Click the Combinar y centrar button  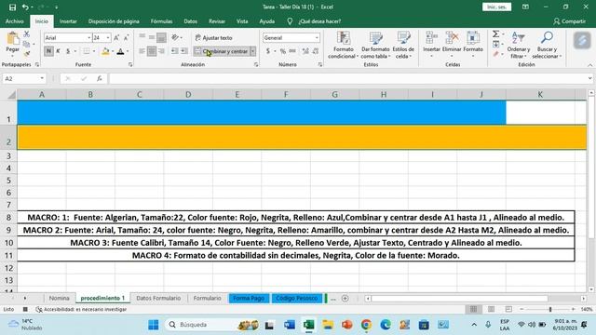222,51
